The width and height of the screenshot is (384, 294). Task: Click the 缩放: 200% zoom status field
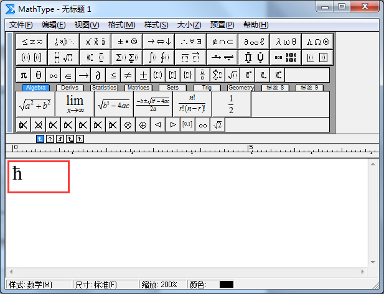[162, 285]
